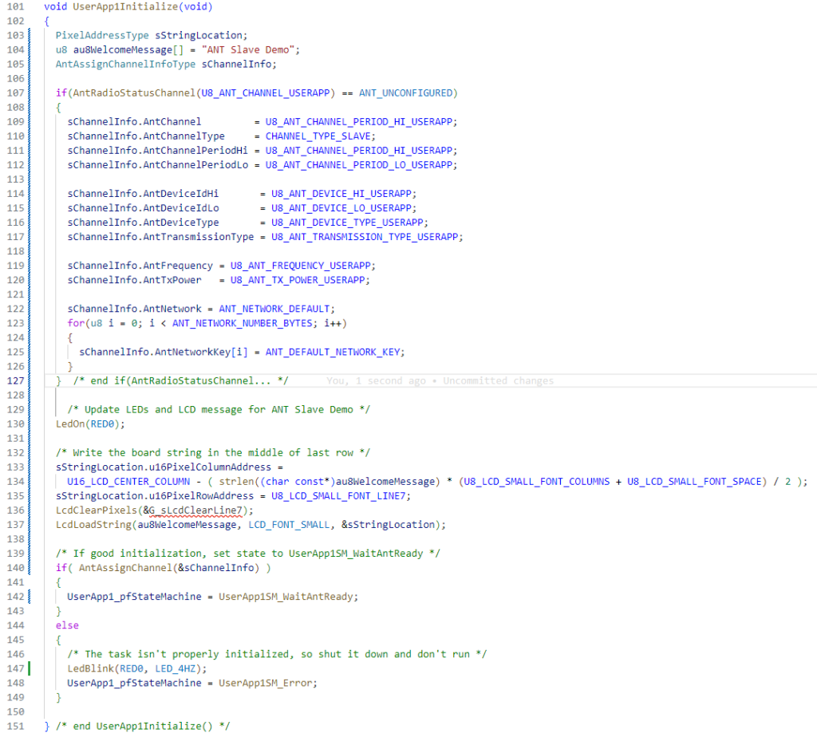Click the green change marker beside line 147
This screenshot has height=737, width=817.
[30, 668]
